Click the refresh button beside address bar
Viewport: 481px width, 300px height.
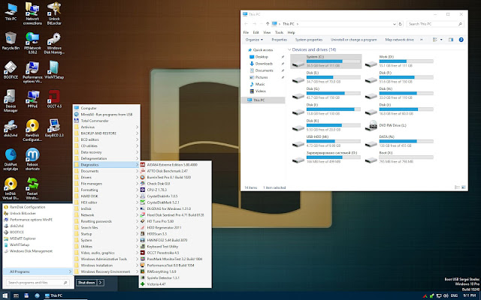click(x=400, y=24)
